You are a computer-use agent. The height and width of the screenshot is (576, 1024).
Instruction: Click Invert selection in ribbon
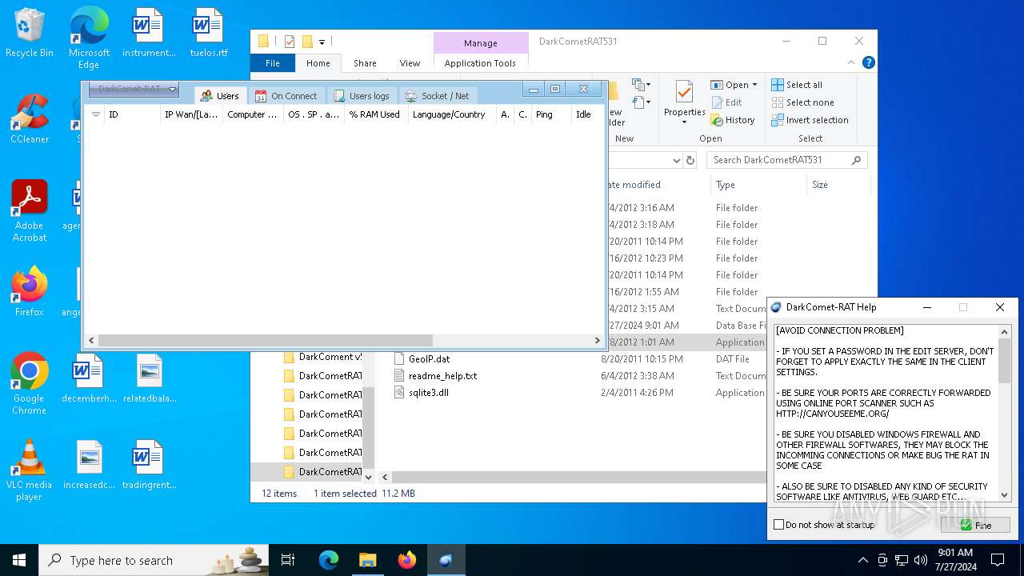coord(810,120)
